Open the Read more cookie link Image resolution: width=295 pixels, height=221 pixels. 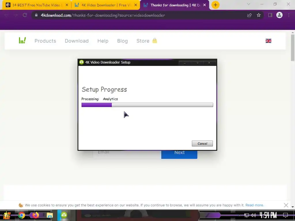(x=255, y=205)
